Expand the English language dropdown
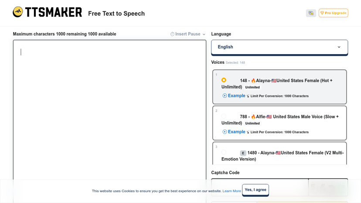361x203 pixels. pyautogui.click(x=279, y=47)
